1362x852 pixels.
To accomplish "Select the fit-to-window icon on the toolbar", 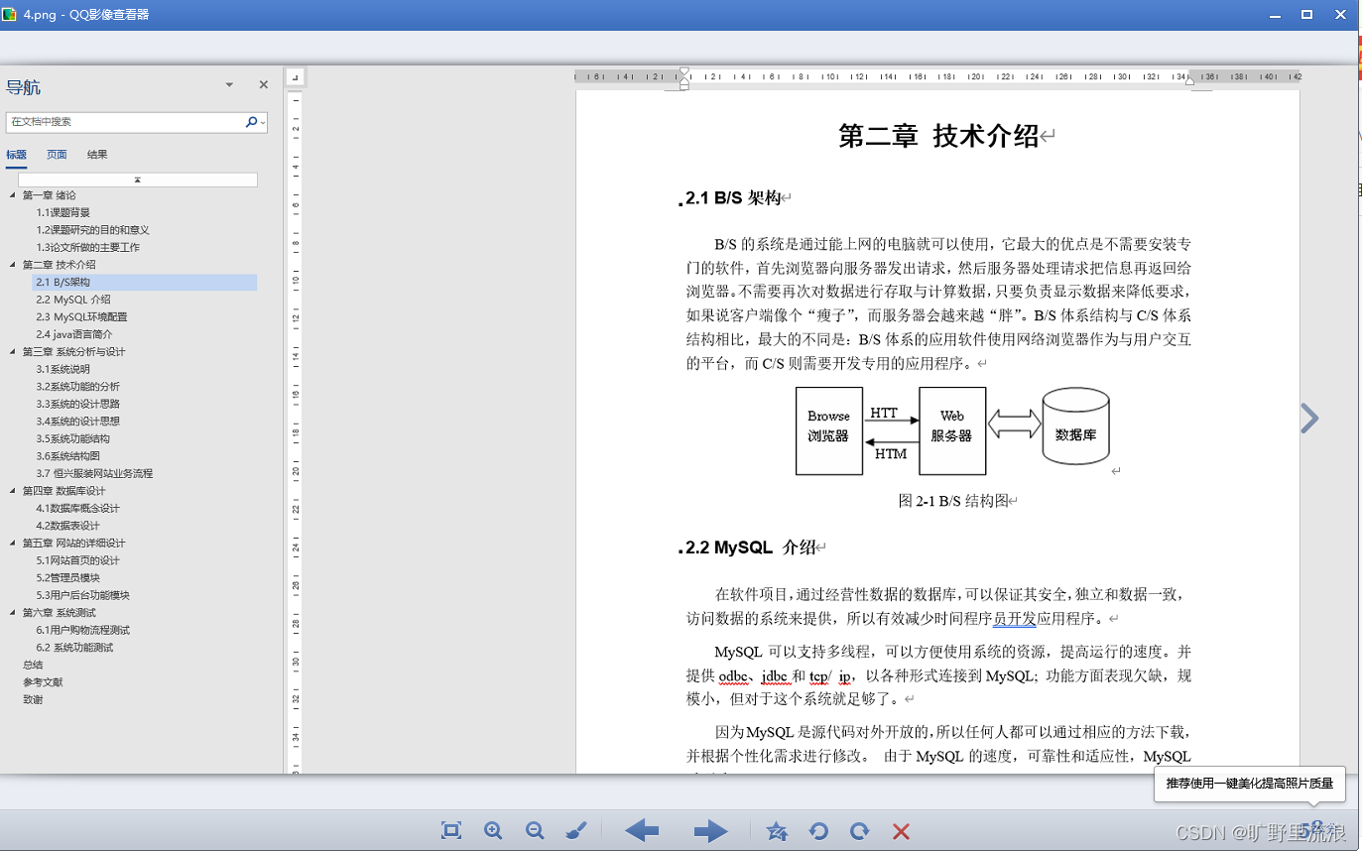I will pos(450,831).
